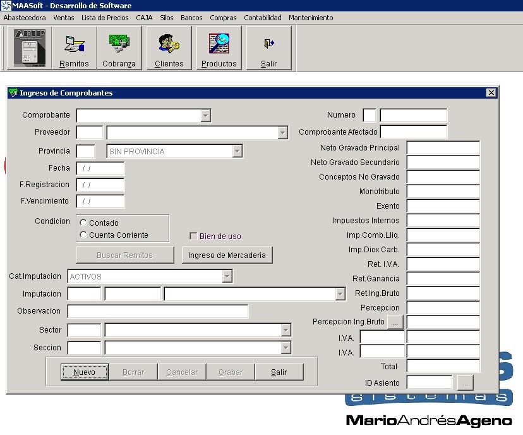The width and height of the screenshot is (523, 435).
Task: Open the Proveedor dropdown arrow
Action: (x=282, y=133)
